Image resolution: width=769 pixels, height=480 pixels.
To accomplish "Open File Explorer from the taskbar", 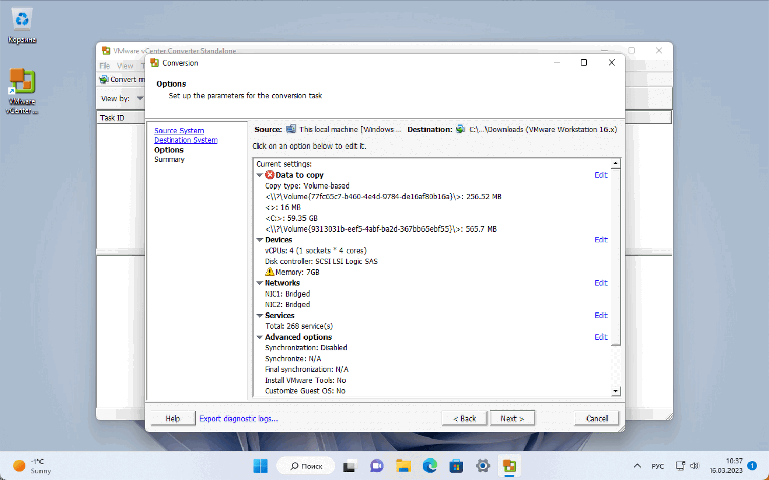I will [x=403, y=466].
